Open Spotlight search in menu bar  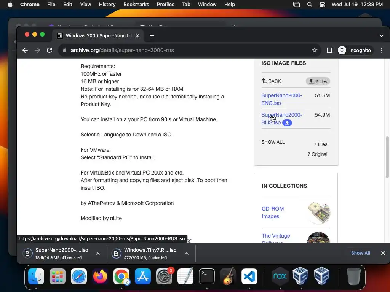click(309, 4)
